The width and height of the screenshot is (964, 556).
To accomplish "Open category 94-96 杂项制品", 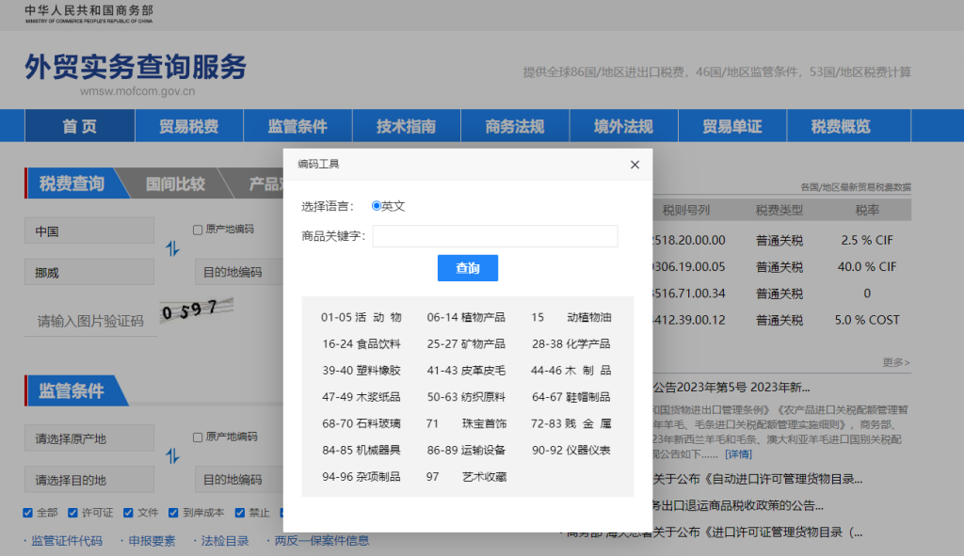I will (x=361, y=477).
